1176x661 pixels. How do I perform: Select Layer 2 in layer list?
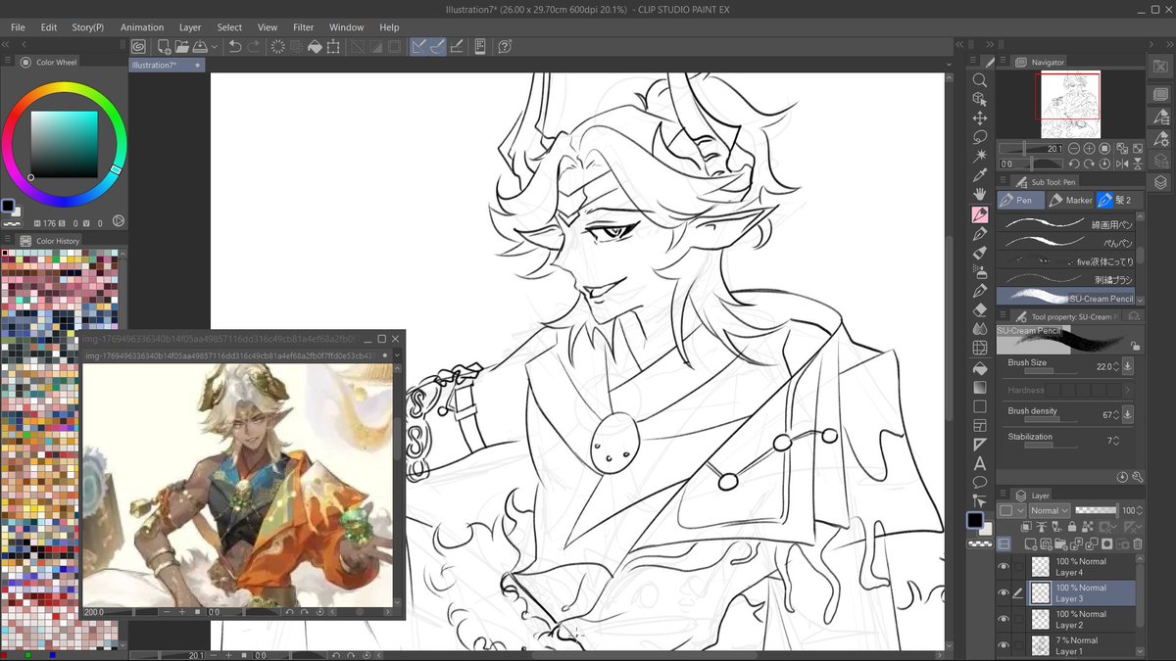[x=1081, y=619]
